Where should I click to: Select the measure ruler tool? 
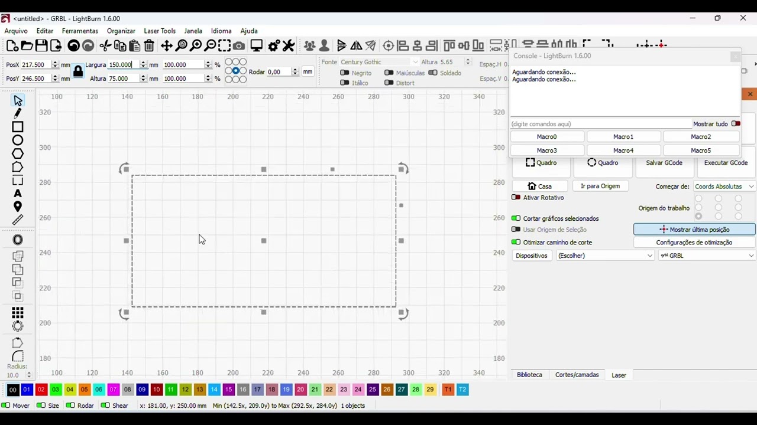(x=18, y=220)
